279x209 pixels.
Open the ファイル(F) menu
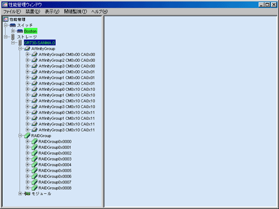(12, 12)
